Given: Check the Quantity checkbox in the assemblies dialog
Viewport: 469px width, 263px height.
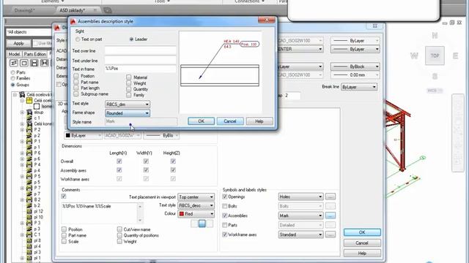Looking at the screenshot, I should [129, 89].
